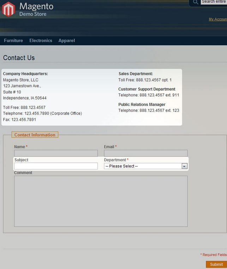Open the Department Please Select dropdown
The height and width of the screenshot is (269, 227).
(145, 166)
